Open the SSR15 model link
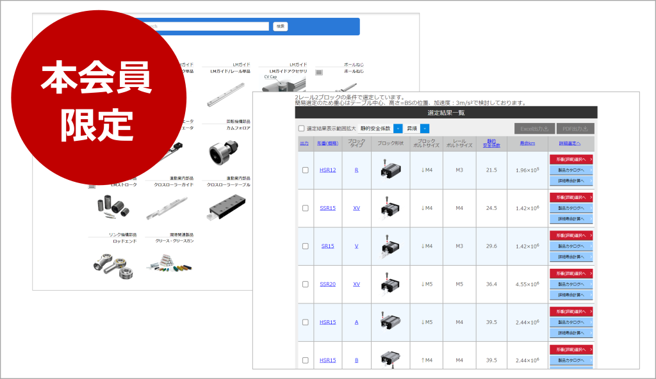This screenshot has height=379, width=656. click(327, 208)
